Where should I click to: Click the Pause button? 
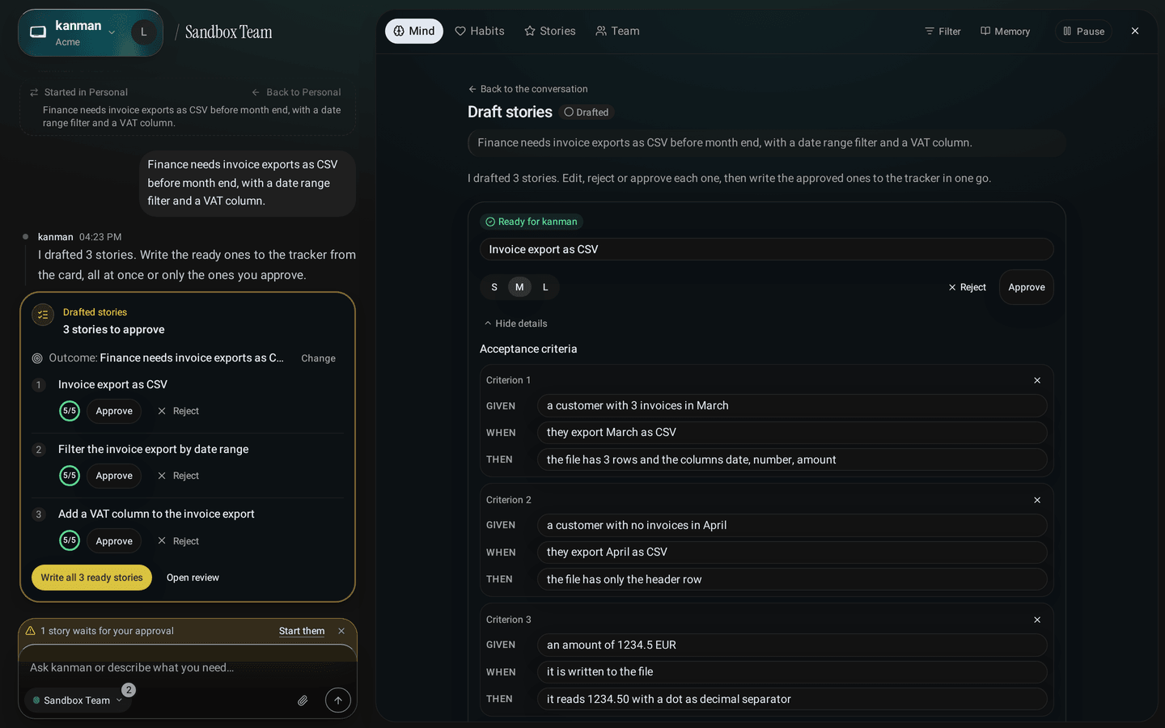click(x=1083, y=32)
